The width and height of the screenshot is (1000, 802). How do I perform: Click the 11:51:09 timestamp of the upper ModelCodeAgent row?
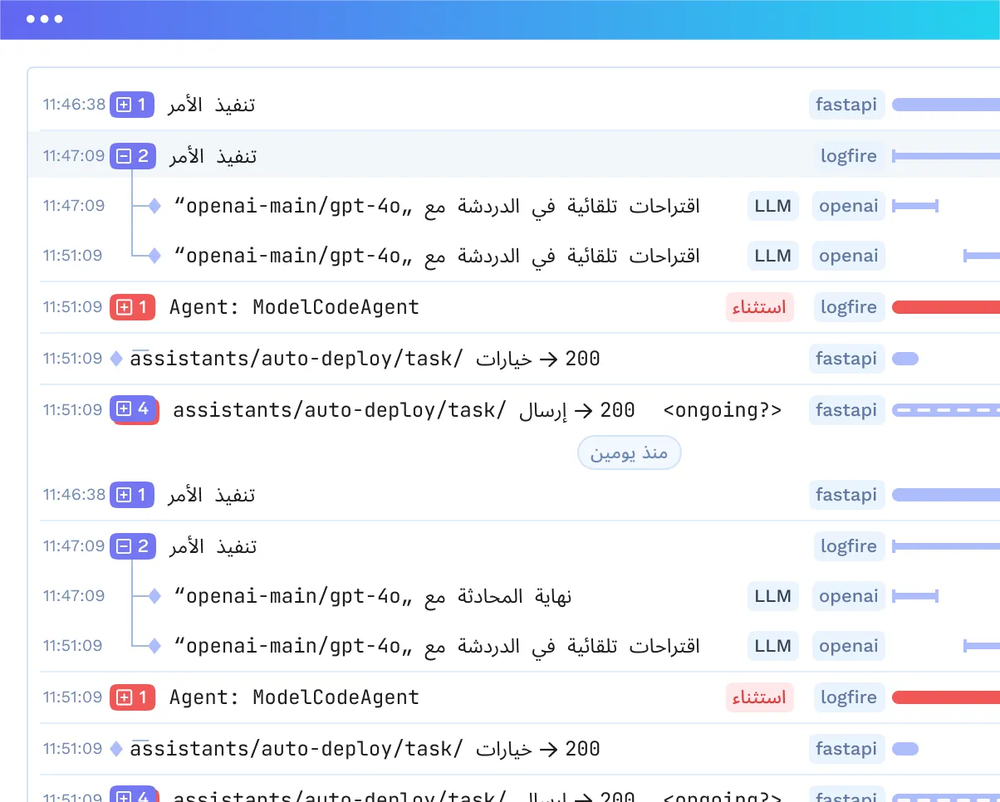click(x=73, y=307)
